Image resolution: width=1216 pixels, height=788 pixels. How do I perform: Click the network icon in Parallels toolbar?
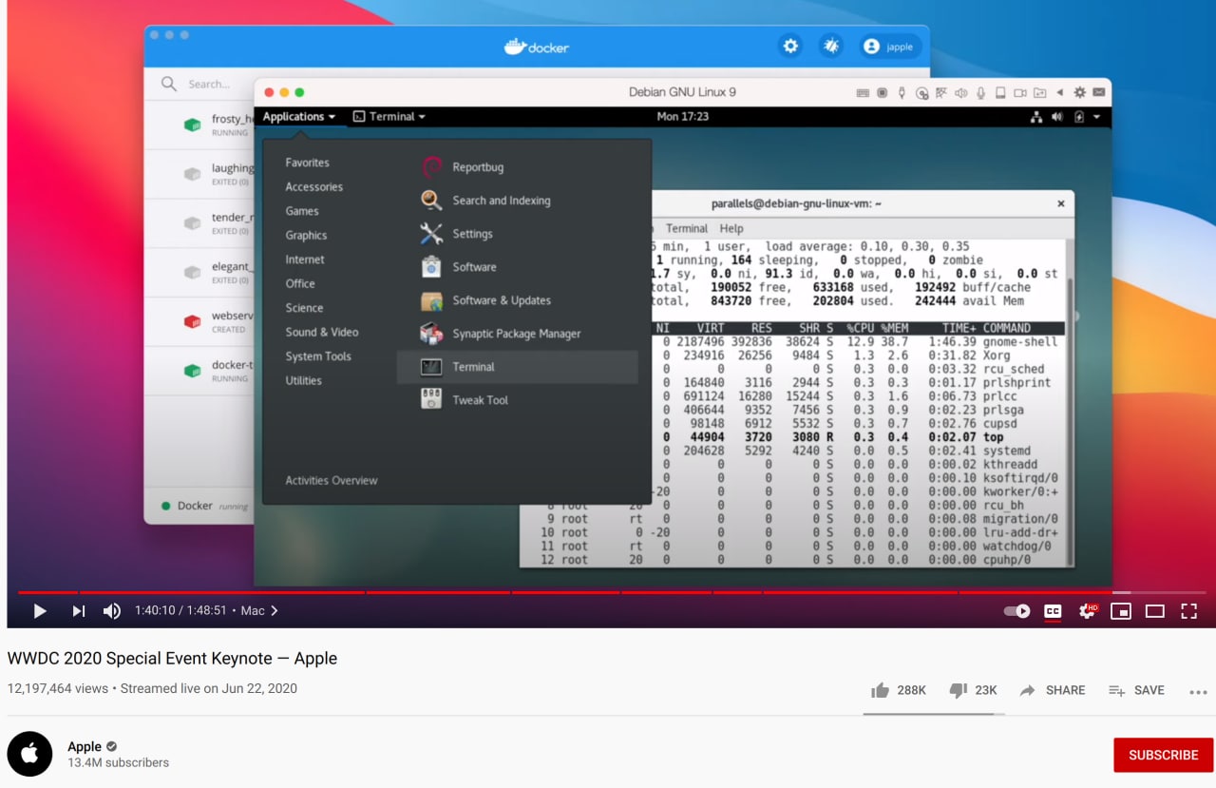tap(941, 93)
